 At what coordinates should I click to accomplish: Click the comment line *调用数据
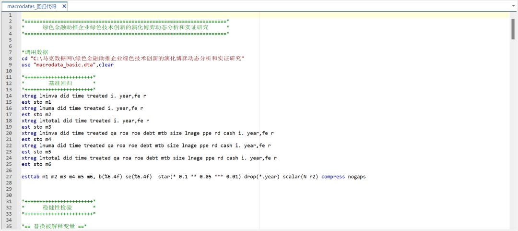(35, 52)
